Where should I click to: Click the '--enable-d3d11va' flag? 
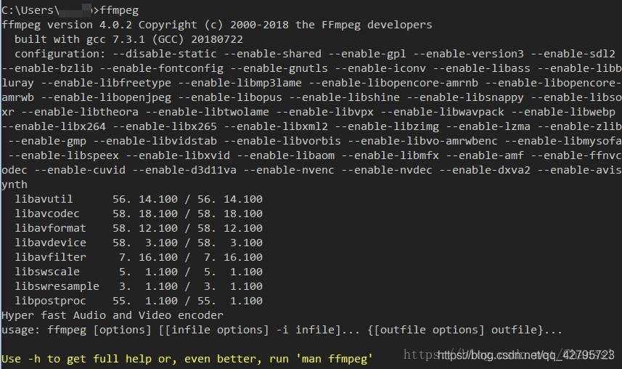pyautogui.click(x=184, y=170)
